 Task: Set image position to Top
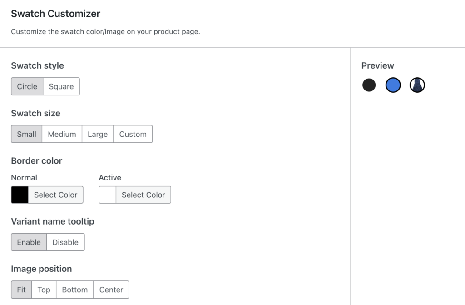coord(44,290)
